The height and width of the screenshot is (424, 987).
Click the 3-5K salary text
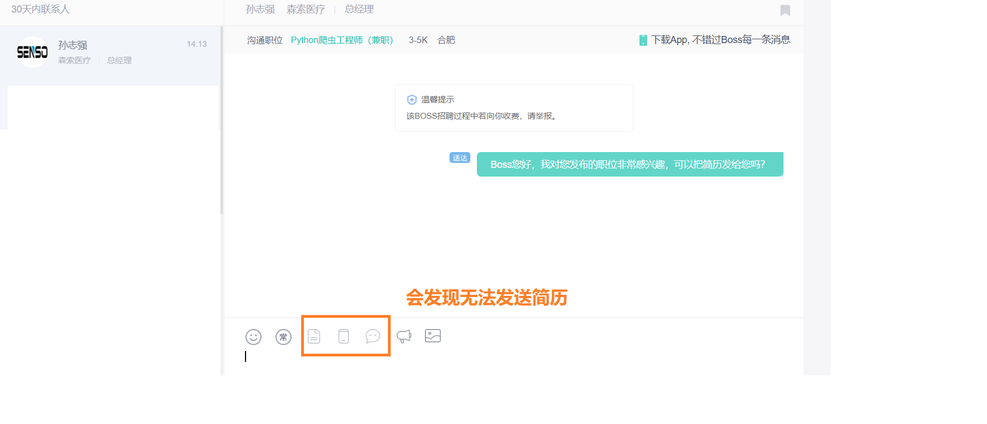(418, 40)
